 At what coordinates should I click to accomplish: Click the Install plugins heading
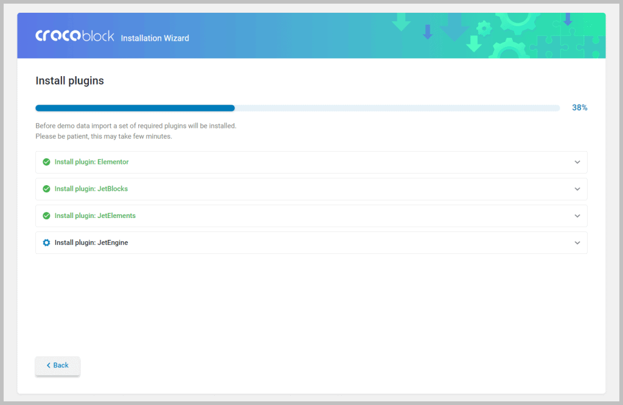pyautogui.click(x=69, y=80)
